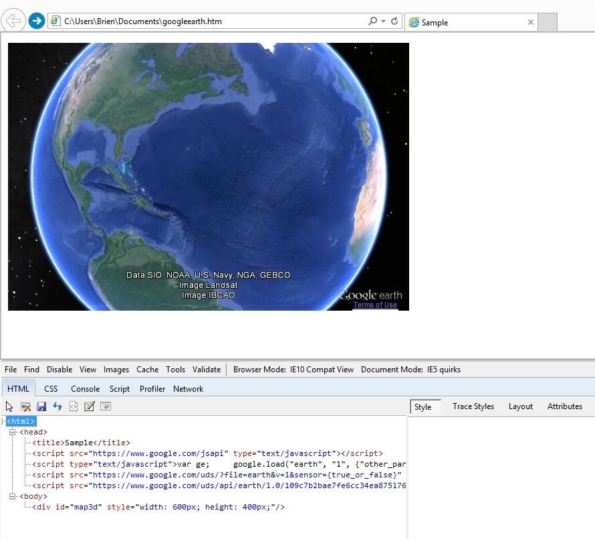Collapse the <head> tree node

point(14,432)
